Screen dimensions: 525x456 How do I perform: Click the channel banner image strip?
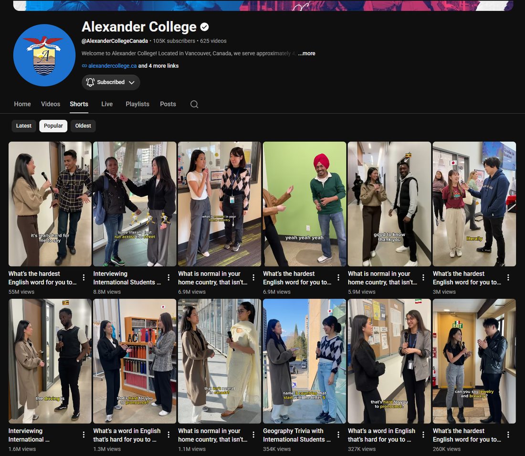click(263, 5)
